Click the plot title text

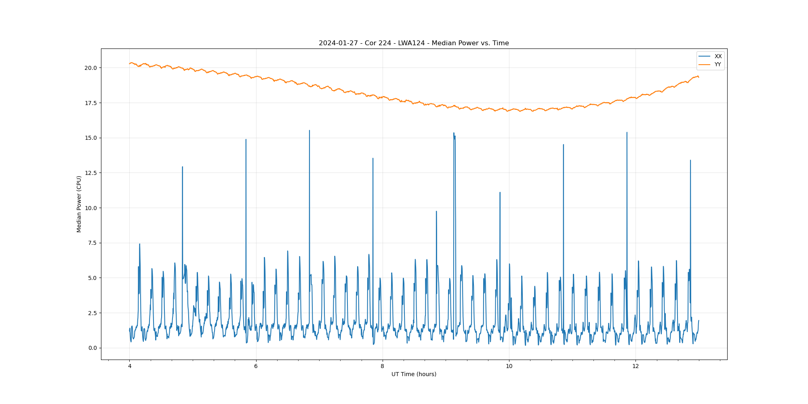pos(414,43)
